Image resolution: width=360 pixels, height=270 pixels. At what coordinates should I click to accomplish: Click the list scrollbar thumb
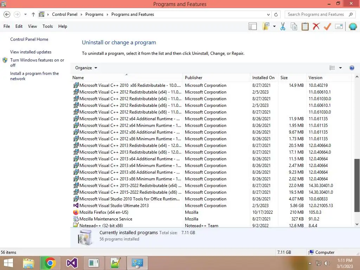coord(357,185)
